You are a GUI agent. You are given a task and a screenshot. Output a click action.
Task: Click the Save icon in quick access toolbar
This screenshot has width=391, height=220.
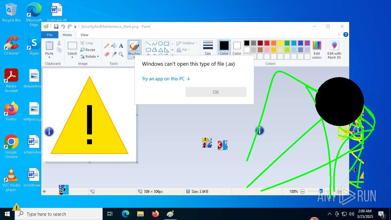coord(56,27)
